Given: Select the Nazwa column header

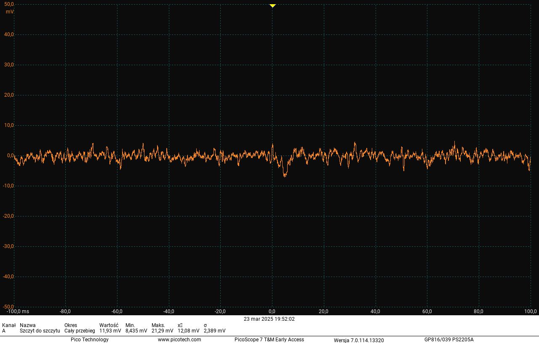Looking at the screenshot, I should [28, 325].
